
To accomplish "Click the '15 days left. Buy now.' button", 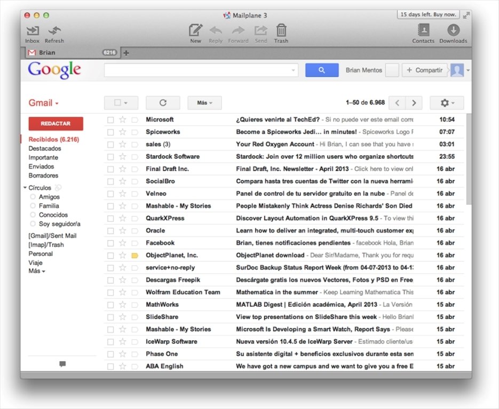I will 428,14.
